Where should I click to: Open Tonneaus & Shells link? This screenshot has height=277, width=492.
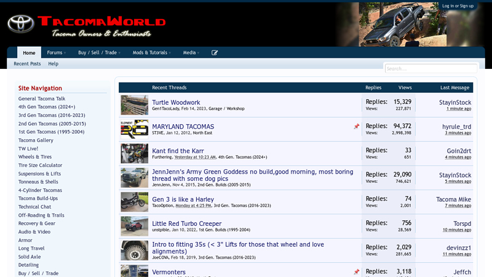point(38,182)
